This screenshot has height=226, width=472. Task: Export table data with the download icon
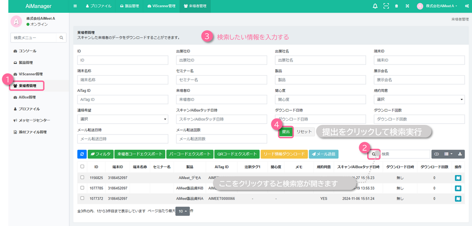(460, 154)
